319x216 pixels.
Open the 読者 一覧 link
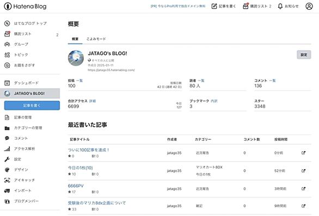(201, 81)
